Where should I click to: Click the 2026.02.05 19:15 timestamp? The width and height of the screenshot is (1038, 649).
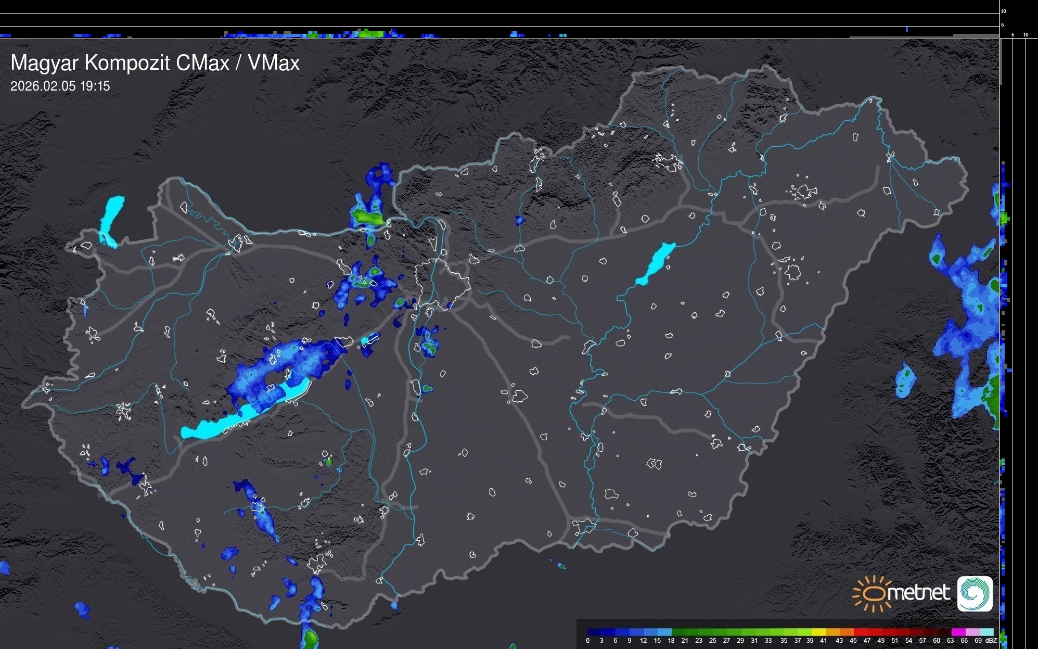pos(60,86)
